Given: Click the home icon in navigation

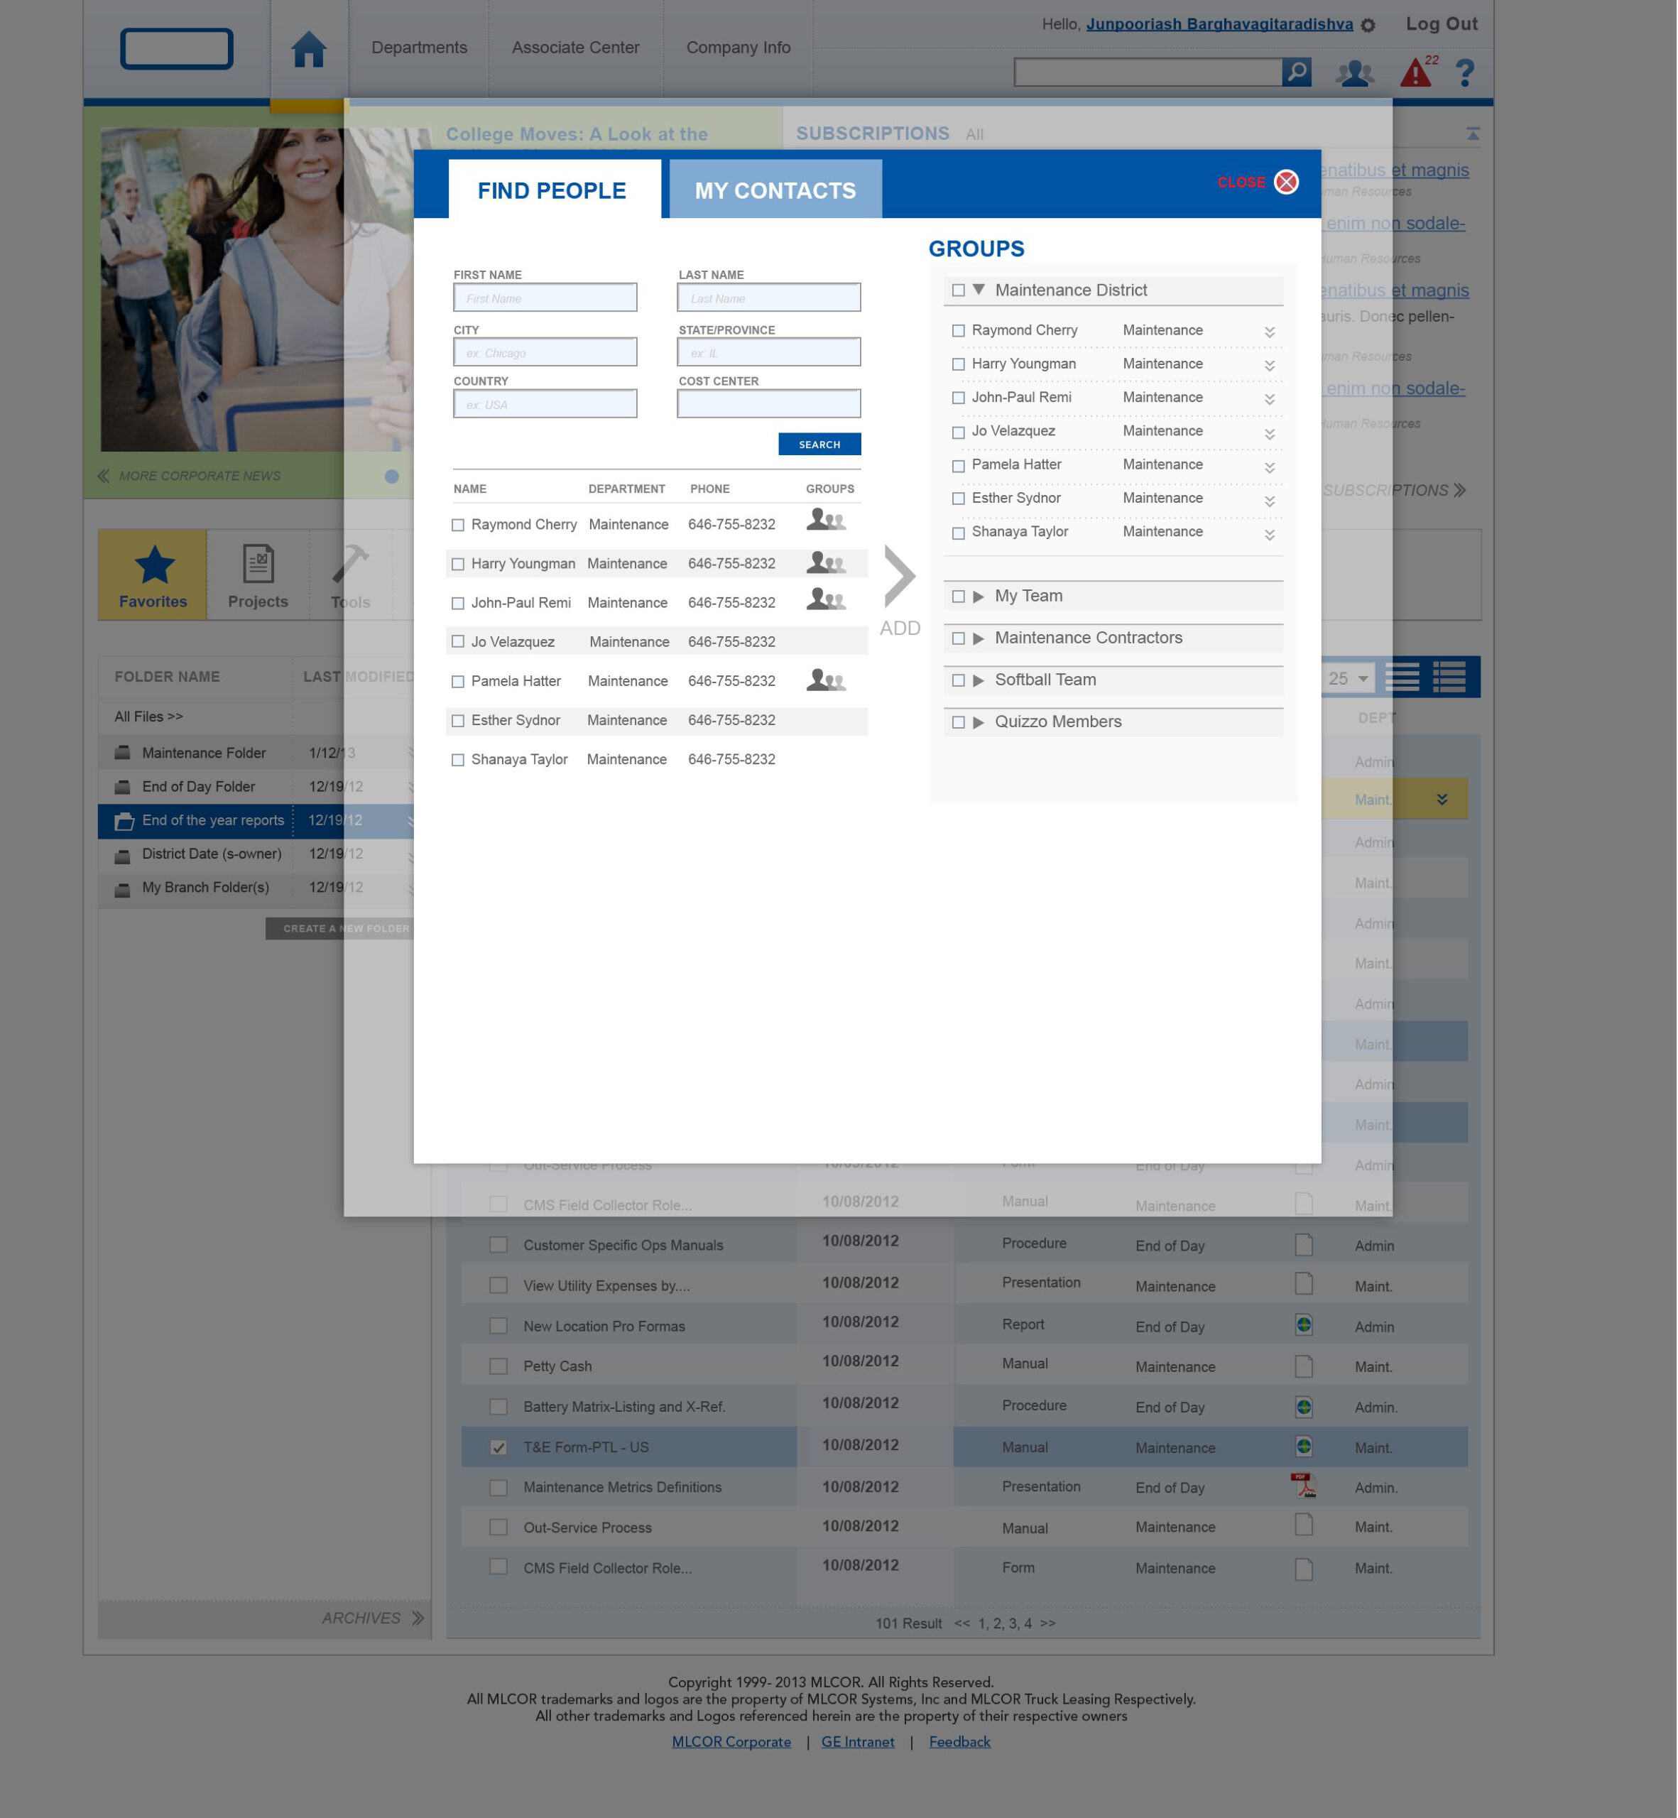Looking at the screenshot, I should pyautogui.click(x=307, y=49).
